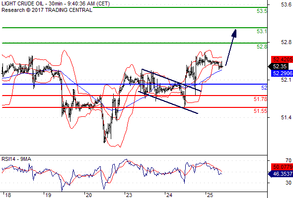Click the LIGHT CRUDE OIL chart title
This screenshot has height=198, width=293.
(56, 3)
